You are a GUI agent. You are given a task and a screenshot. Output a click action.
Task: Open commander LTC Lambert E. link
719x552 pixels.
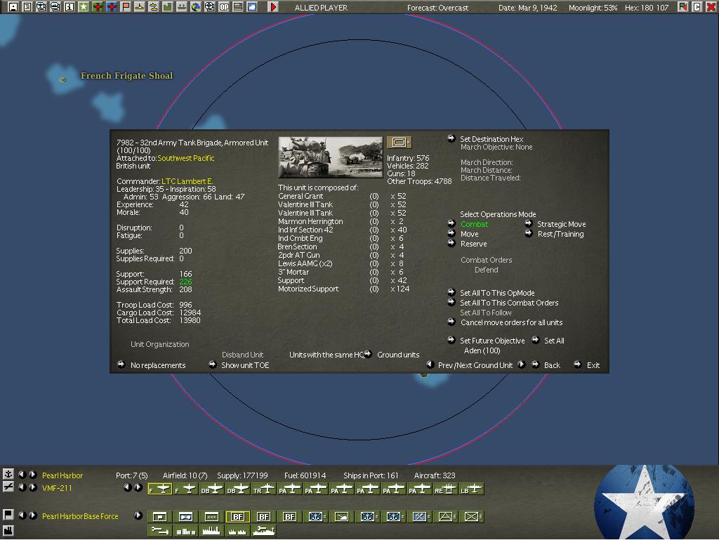tap(187, 181)
